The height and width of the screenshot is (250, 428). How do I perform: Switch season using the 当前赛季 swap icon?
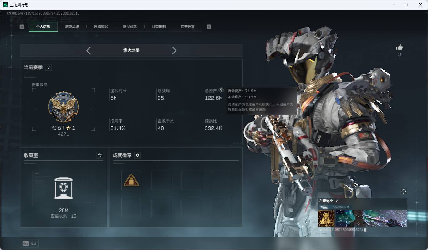48,67
